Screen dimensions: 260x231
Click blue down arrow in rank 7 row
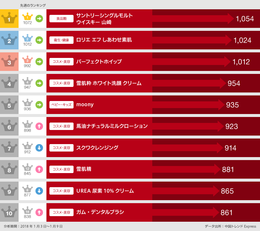point(39,148)
